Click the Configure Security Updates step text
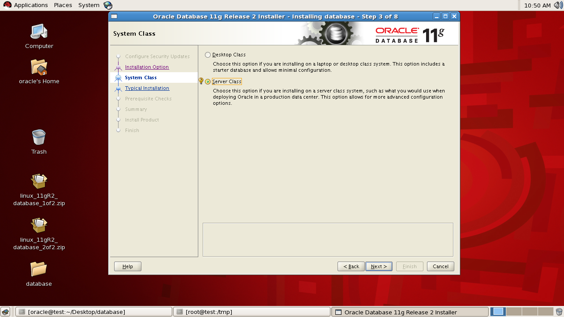The width and height of the screenshot is (564, 317). tap(157, 56)
